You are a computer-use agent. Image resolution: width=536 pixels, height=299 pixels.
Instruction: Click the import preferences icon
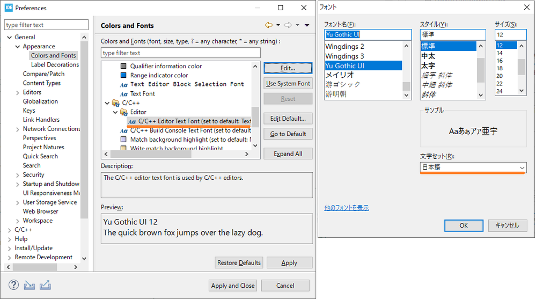click(30, 285)
